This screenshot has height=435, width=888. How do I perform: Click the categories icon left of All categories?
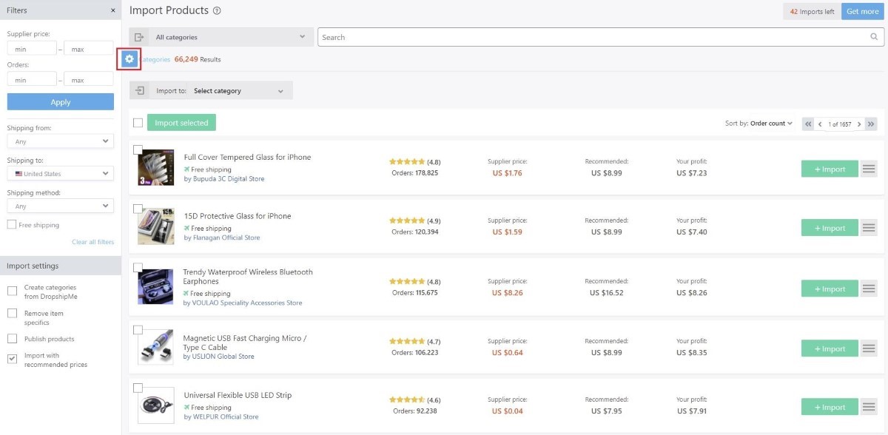point(138,37)
